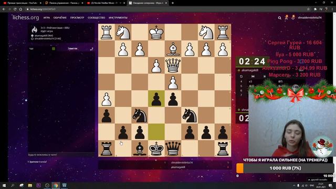The width and height of the screenshot is (336, 189).
Task: Select the black king on the bottom rank
Action: click(x=156, y=149)
